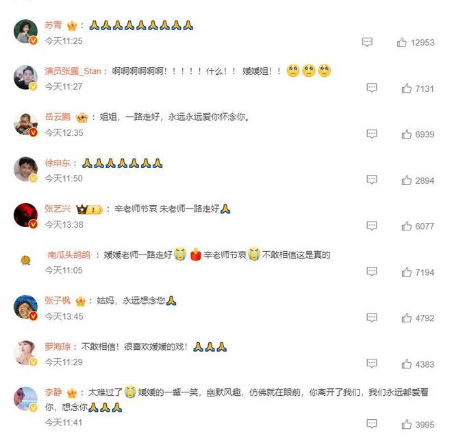Open 李静's avatar thumbnail
Viewport: 452px width, 437px height.
[25, 399]
